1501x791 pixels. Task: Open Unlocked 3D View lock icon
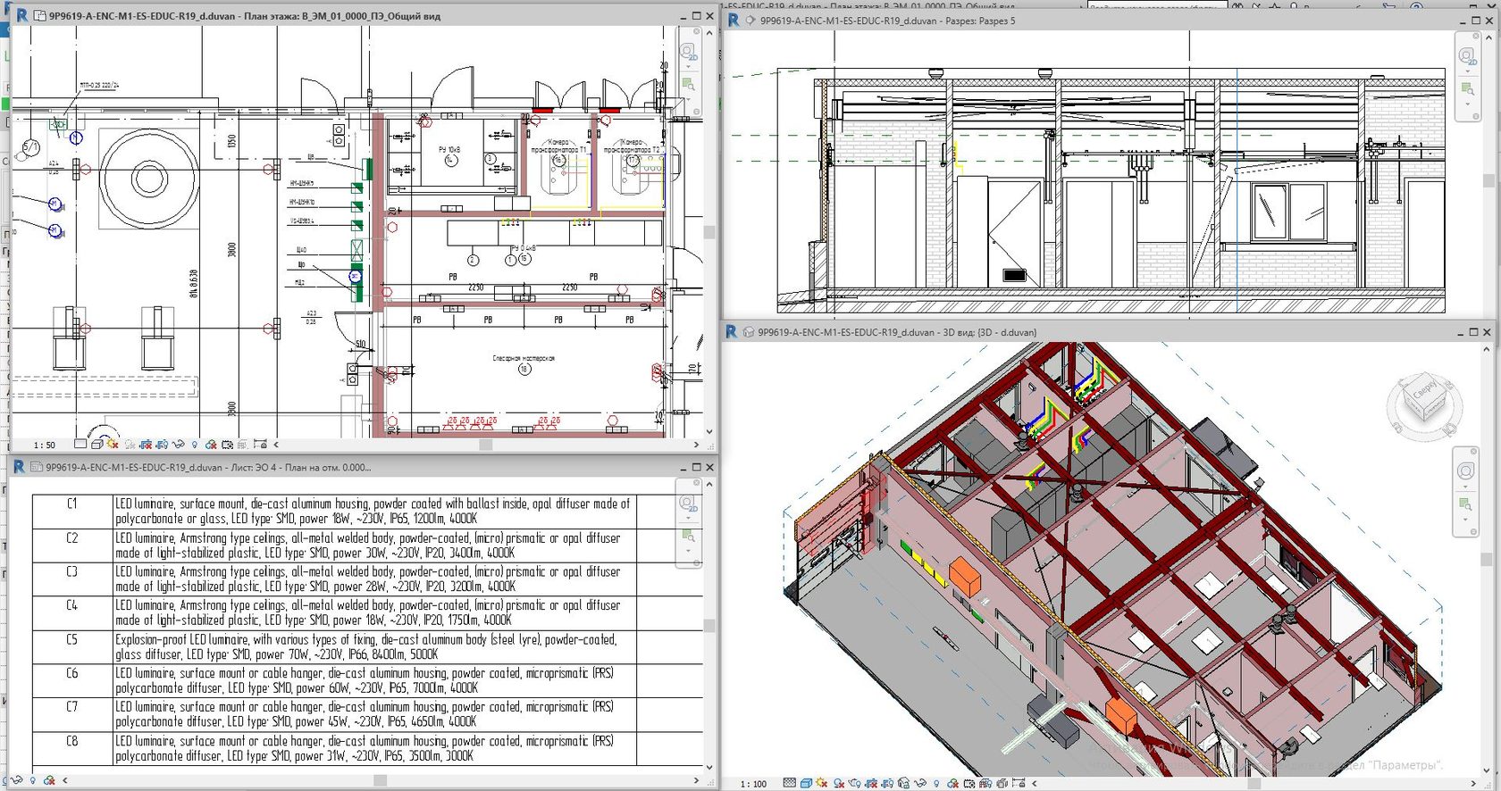click(904, 783)
